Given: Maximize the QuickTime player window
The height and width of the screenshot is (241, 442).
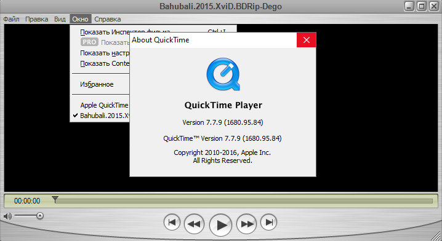Looking at the screenshot, I should coord(422,6).
